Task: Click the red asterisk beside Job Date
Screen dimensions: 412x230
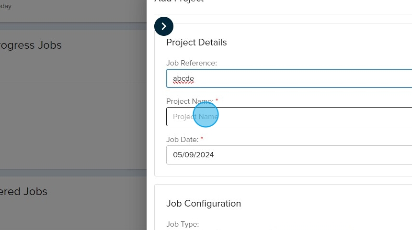Action: point(202,139)
